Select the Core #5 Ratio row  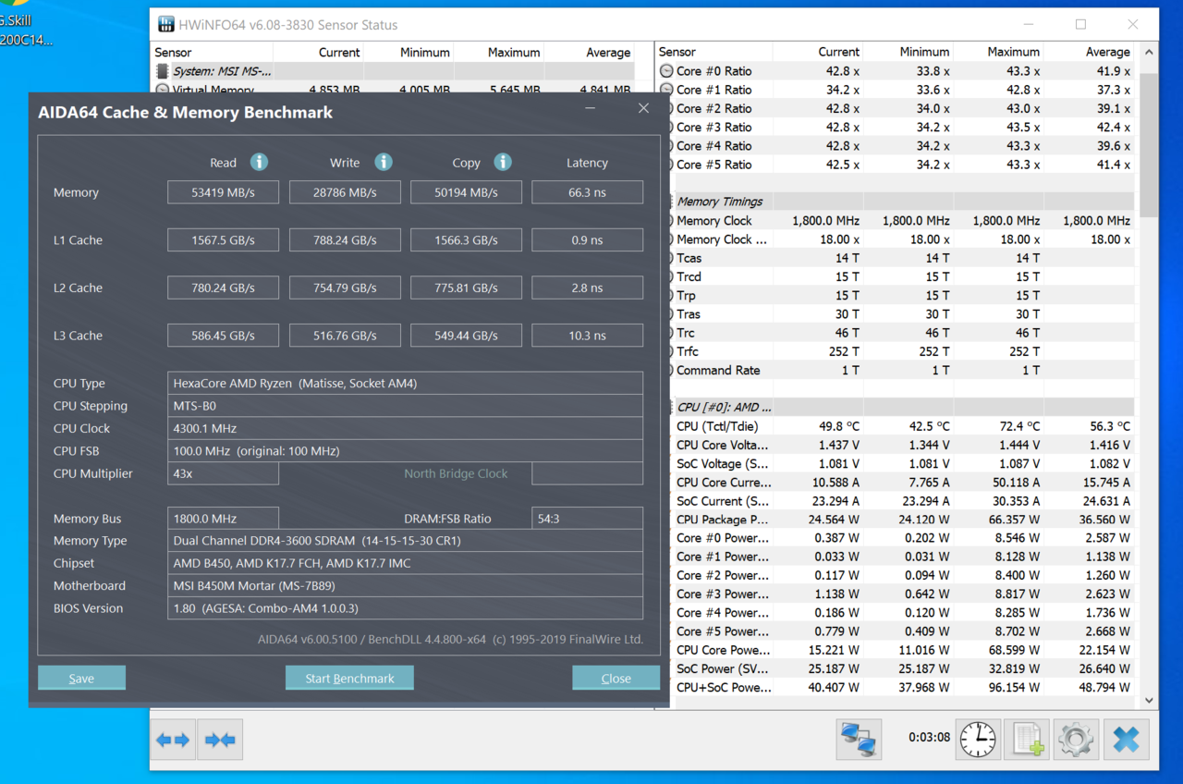pyautogui.click(x=896, y=165)
